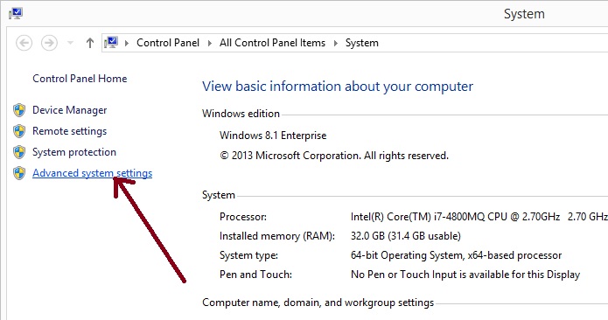Click the shield icon beside System protection
Image resolution: width=608 pixels, height=320 pixels.
click(19, 152)
